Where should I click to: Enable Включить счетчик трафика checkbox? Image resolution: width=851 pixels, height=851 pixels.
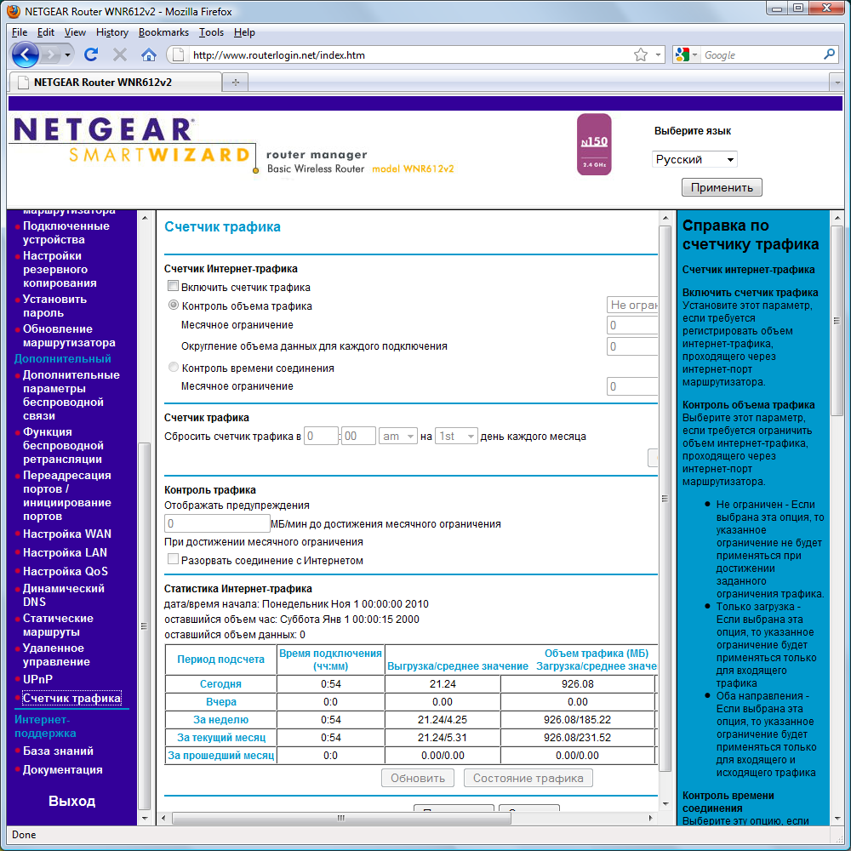point(173,286)
